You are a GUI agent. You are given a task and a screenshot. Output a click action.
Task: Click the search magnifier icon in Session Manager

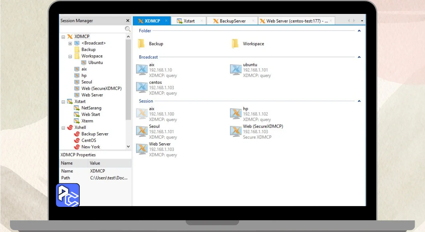tap(128, 29)
